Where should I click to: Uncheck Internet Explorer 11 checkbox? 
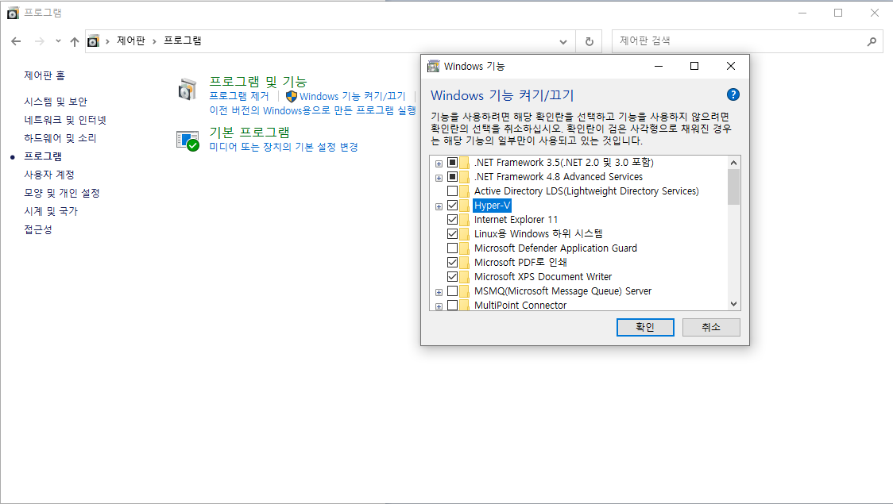click(x=452, y=219)
